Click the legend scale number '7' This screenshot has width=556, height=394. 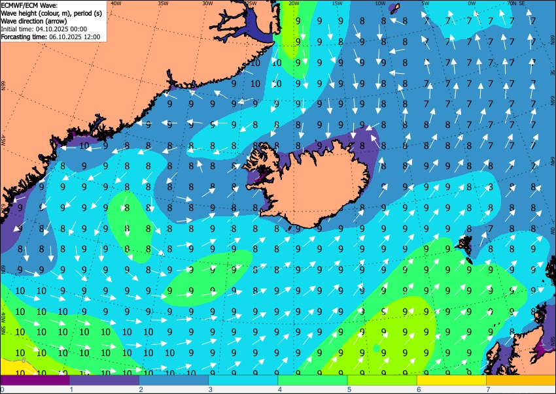488,389
